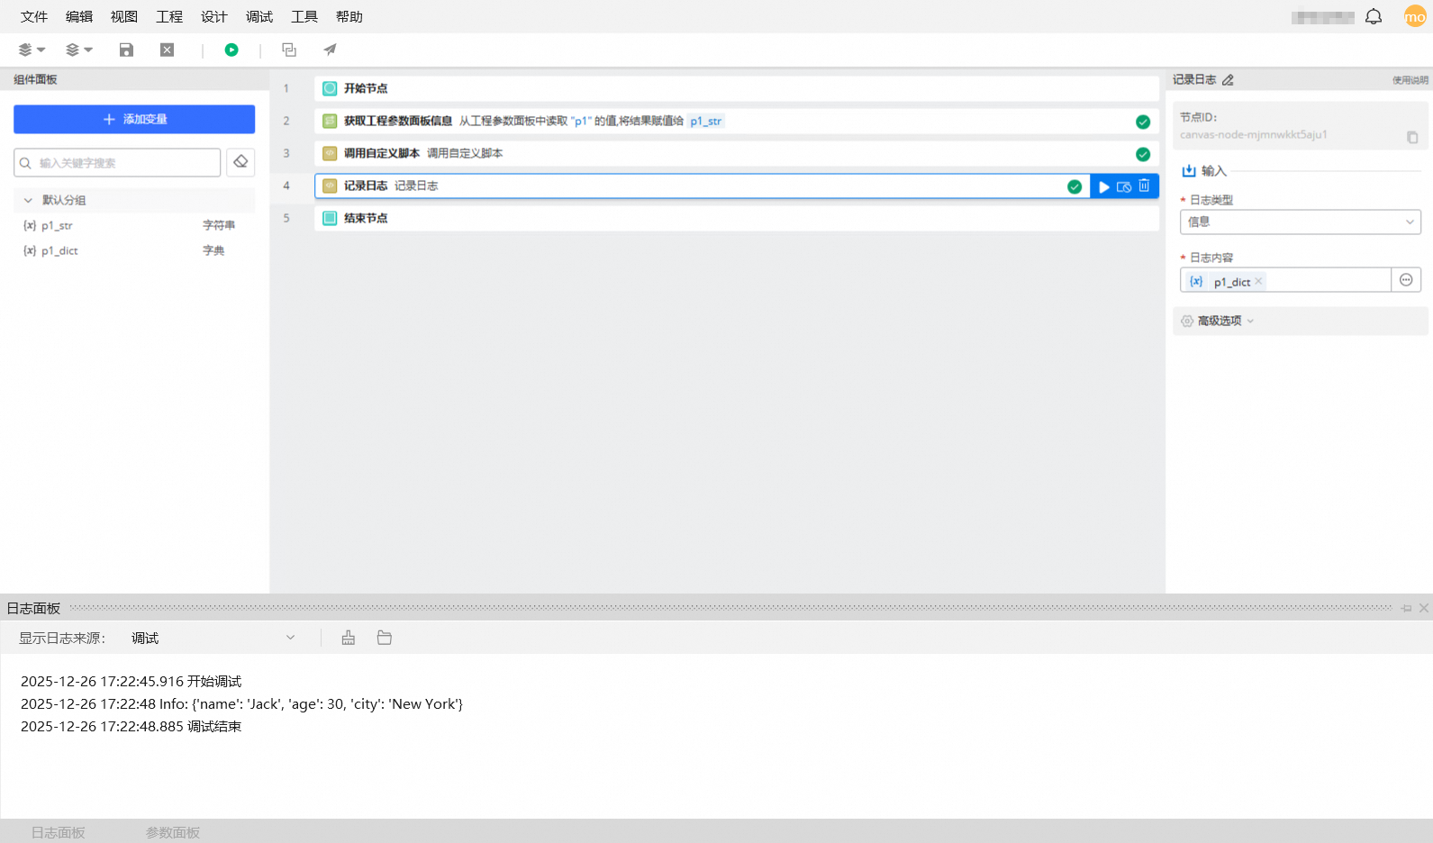Collapse the 默认分组 group
The image size is (1433, 843).
point(28,200)
